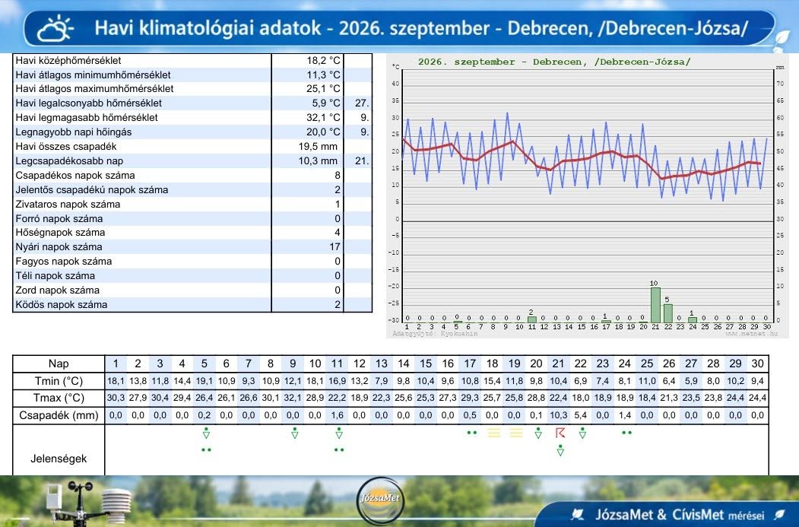Select the "18,2 °C" monthly mean value
This screenshot has height=527, width=799.
tap(323, 60)
